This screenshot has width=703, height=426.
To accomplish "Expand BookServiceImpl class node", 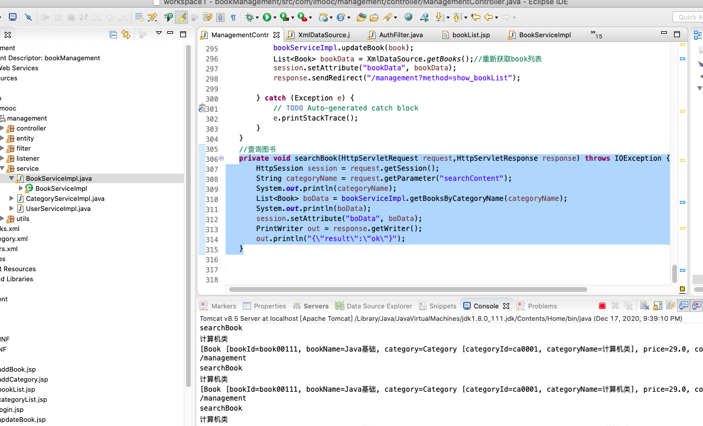I will point(21,188).
